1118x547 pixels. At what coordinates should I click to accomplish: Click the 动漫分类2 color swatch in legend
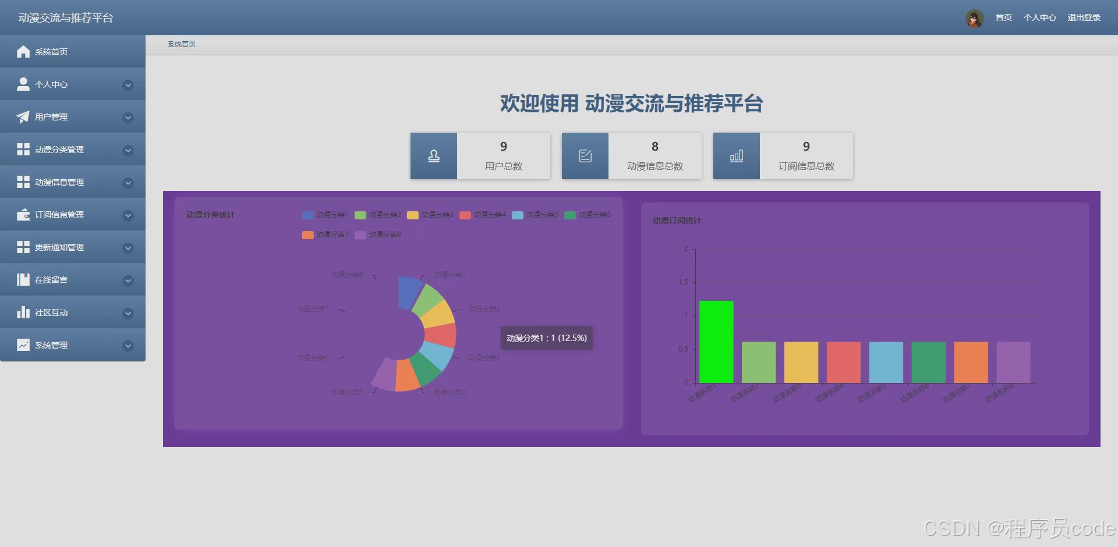(x=359, y=215)
